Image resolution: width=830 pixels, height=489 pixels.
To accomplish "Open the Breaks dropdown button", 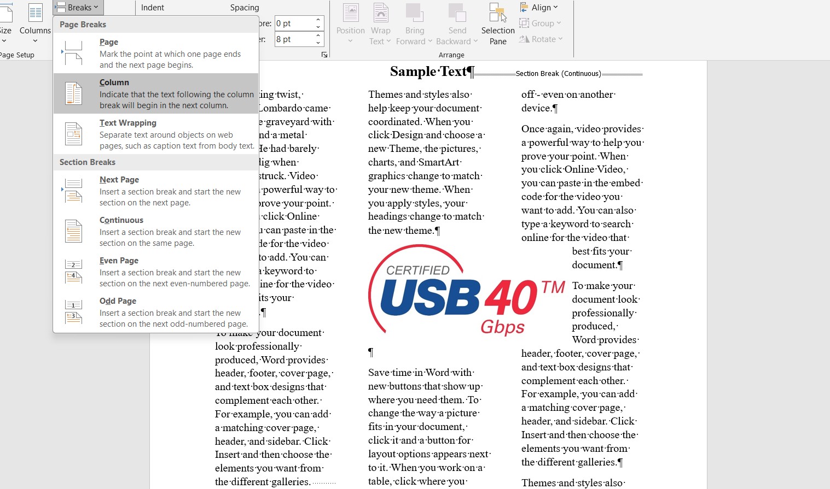I will (x=78, y=7).
